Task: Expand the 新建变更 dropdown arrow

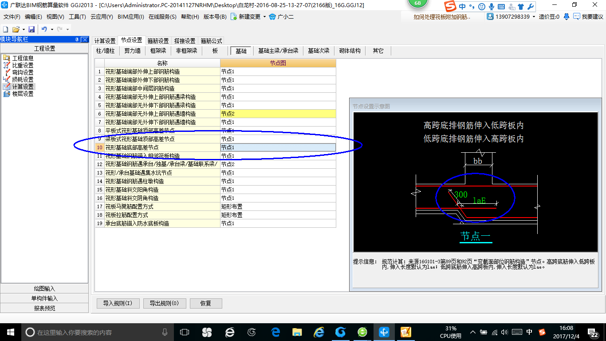Action: [x=264, y=16]
